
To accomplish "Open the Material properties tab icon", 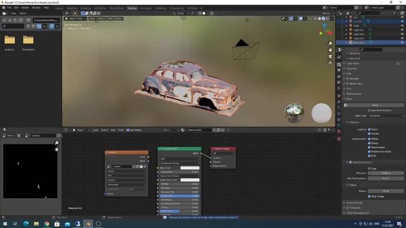I will coord(339,131).
